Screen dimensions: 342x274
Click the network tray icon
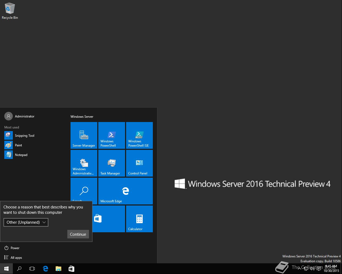[306, 269]
